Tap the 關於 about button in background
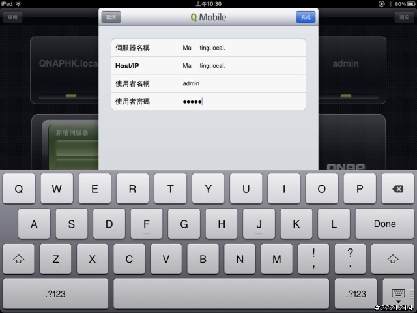This screenshot has height=313, width=417. (404, 17)
